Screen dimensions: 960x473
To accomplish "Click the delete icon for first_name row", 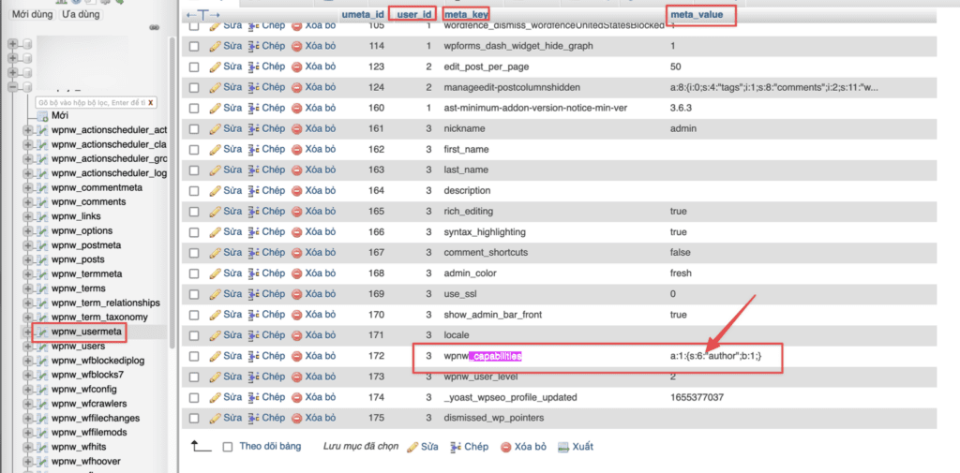I will point(297,149).
